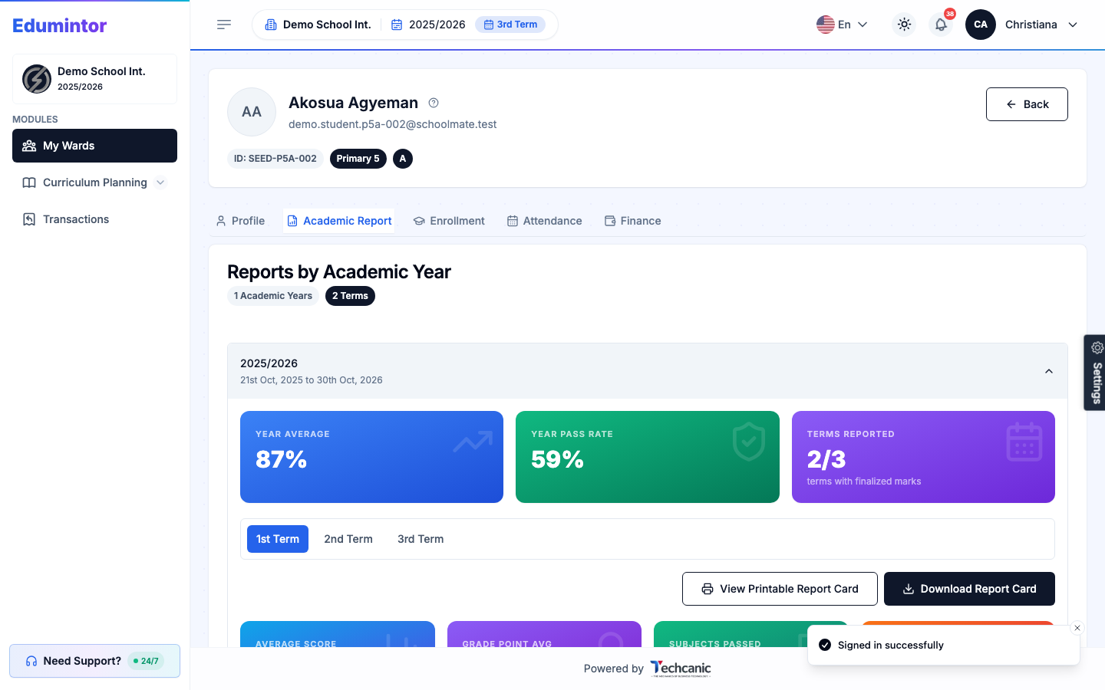Click the AA student avatar
This screenshot has height=690, width=1105.
click(x=252, y=112)
